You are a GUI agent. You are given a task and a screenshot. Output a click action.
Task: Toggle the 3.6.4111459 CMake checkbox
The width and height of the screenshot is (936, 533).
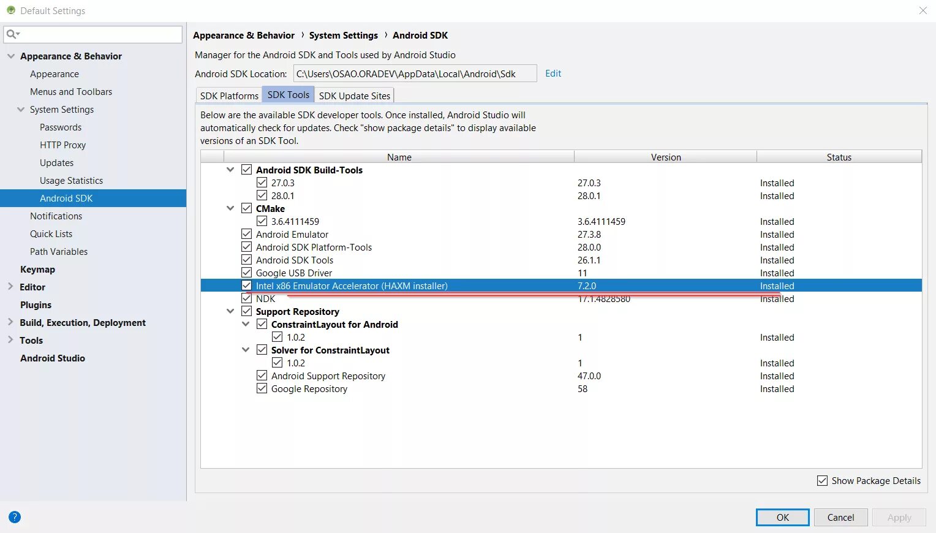click(x=262, y=221)
